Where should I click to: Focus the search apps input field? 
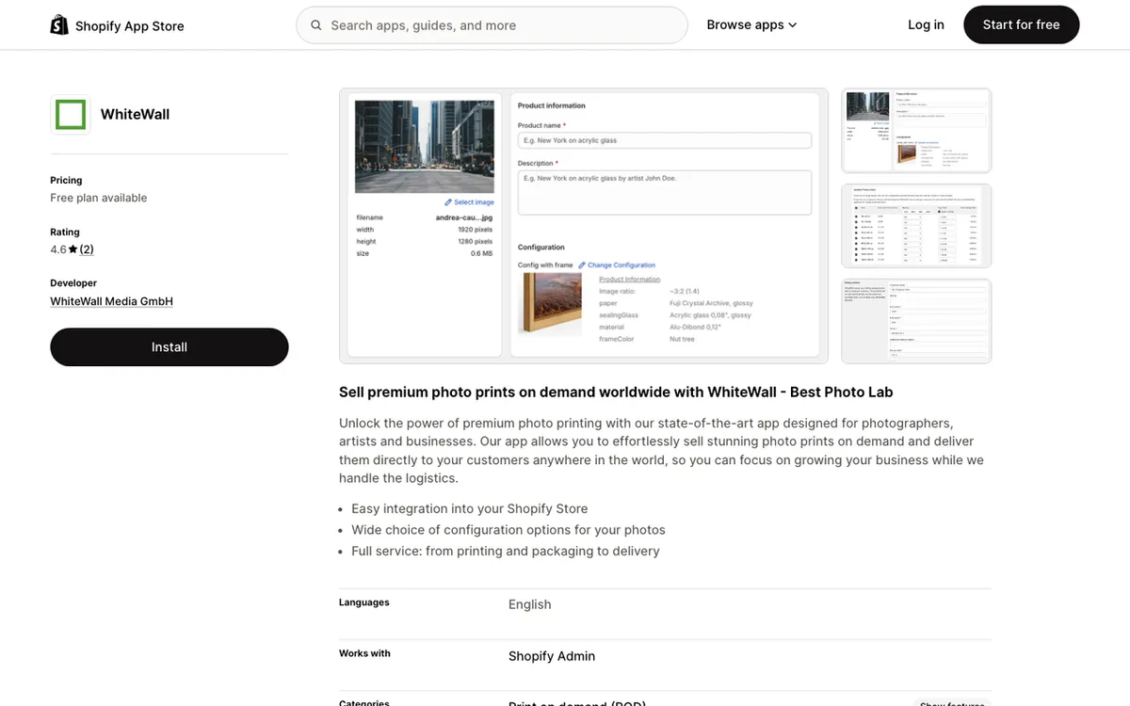tap(492, 25)
